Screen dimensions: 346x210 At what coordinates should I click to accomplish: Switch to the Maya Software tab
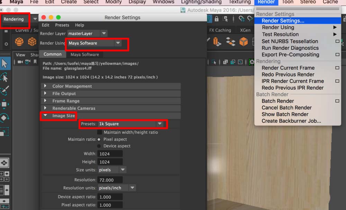84,54
